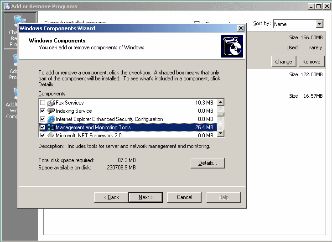Click the Fax Services printer icon

[51, 103]
